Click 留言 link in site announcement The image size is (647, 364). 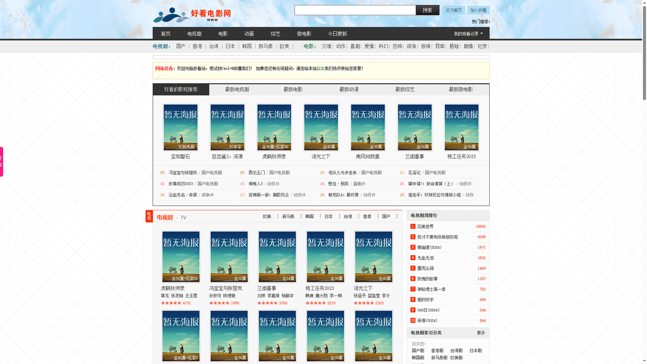pos(320,68)
